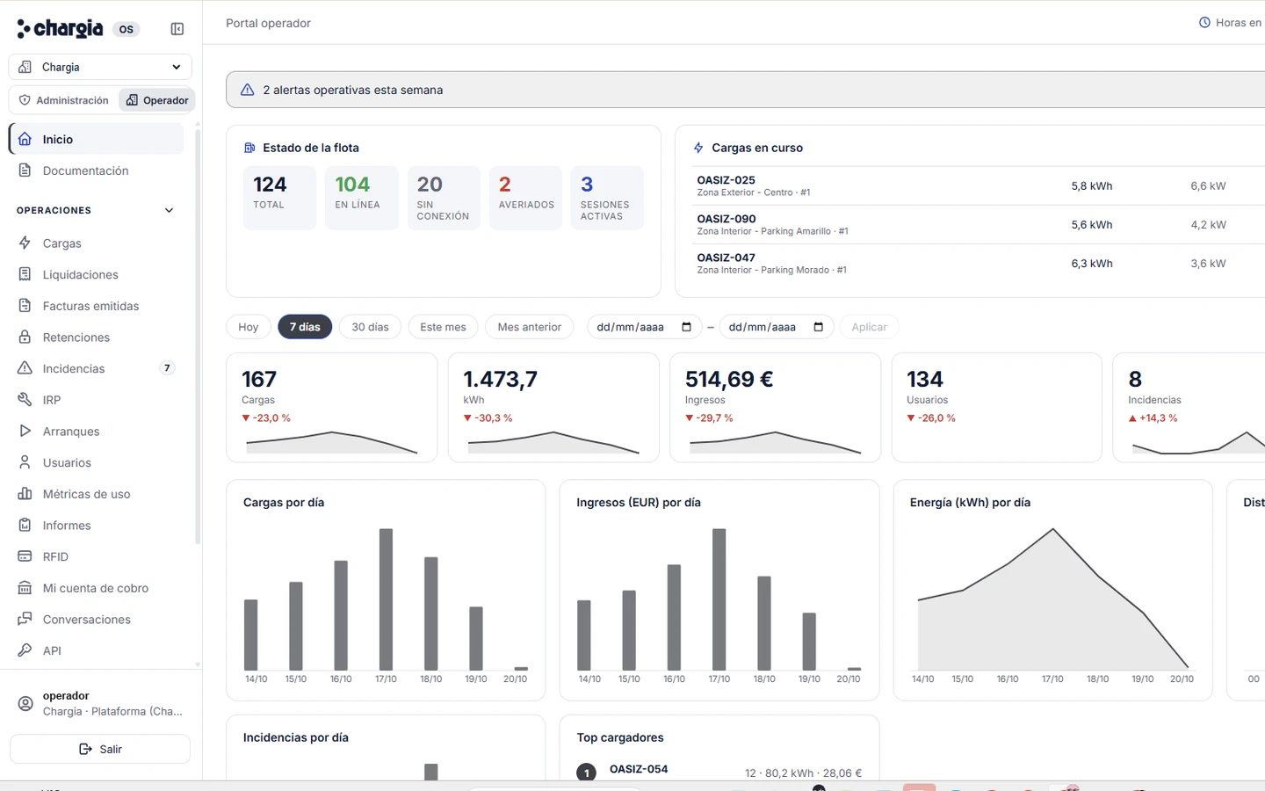Open Mi cuenta de cobro

pyautogui.click(x=97, y=588)
